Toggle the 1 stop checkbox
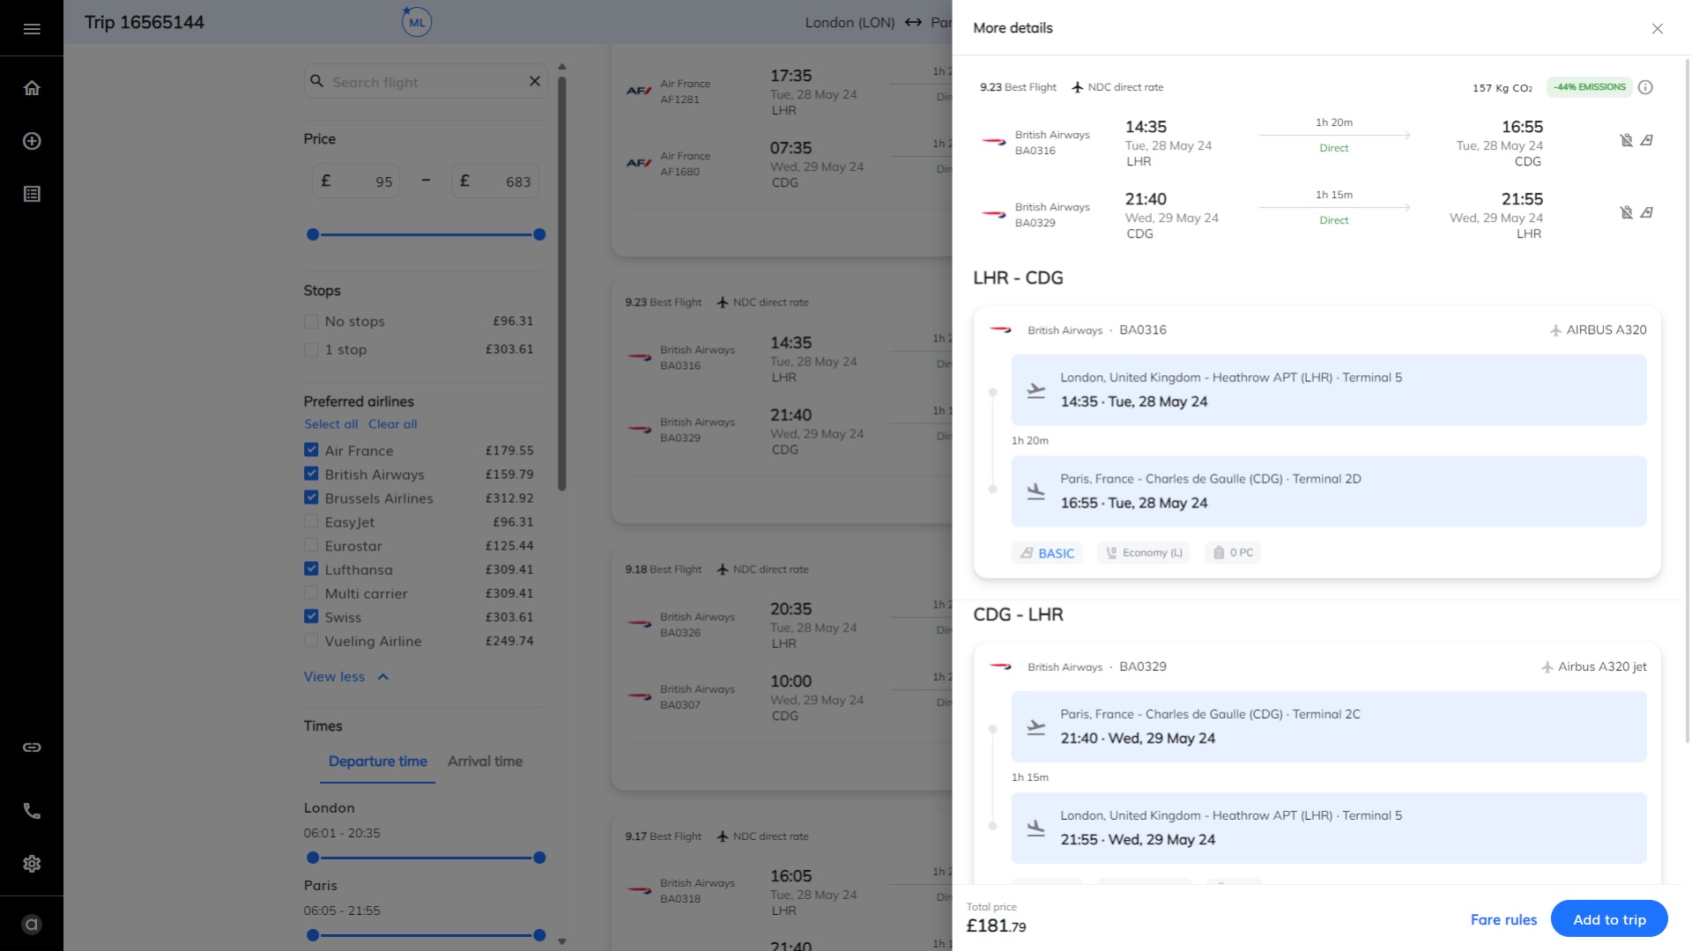1692x951 pixels. coord(311,350)
